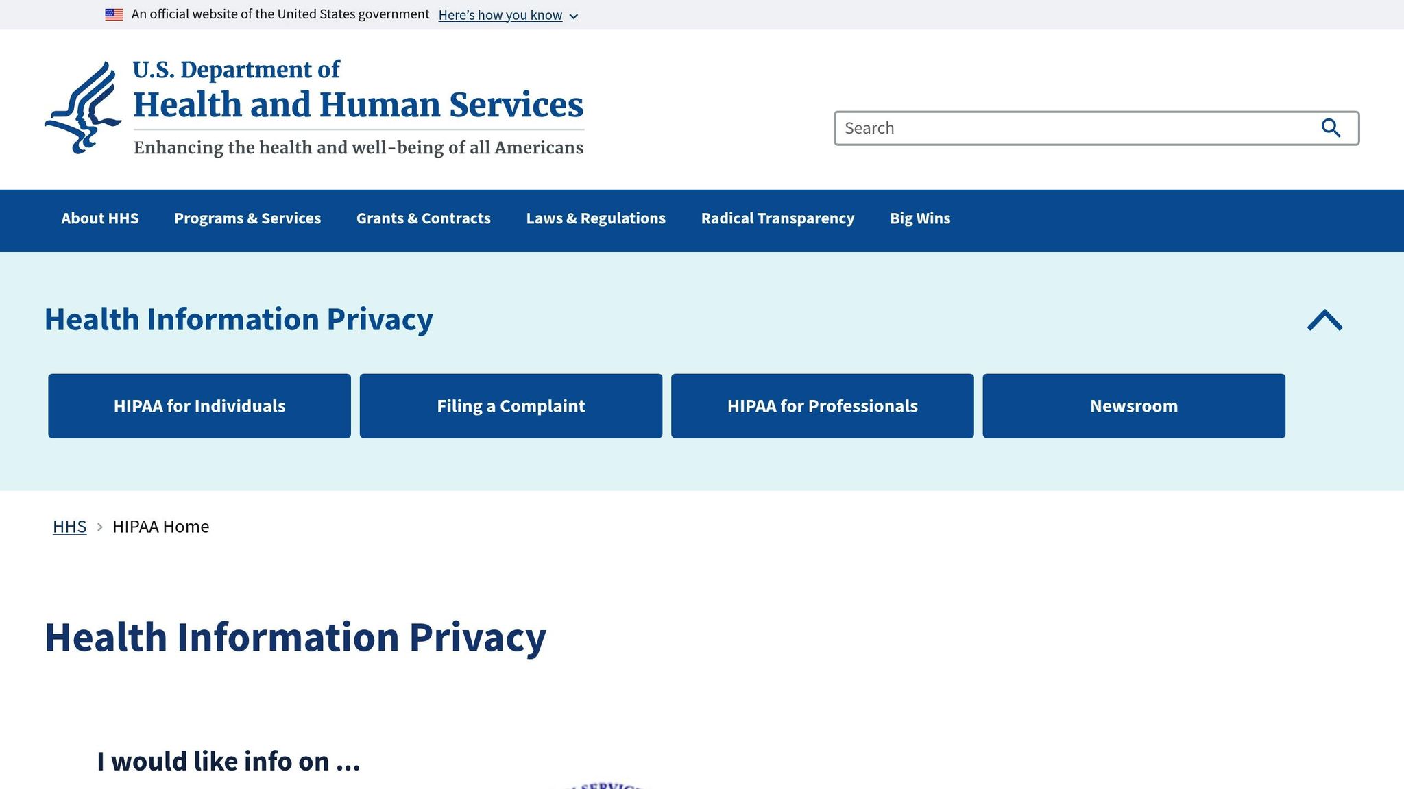Collapse the Health Information Privacy section
Viewport: 1404px width, 789px height.
pyautogui.click(x=1325, y=319)
